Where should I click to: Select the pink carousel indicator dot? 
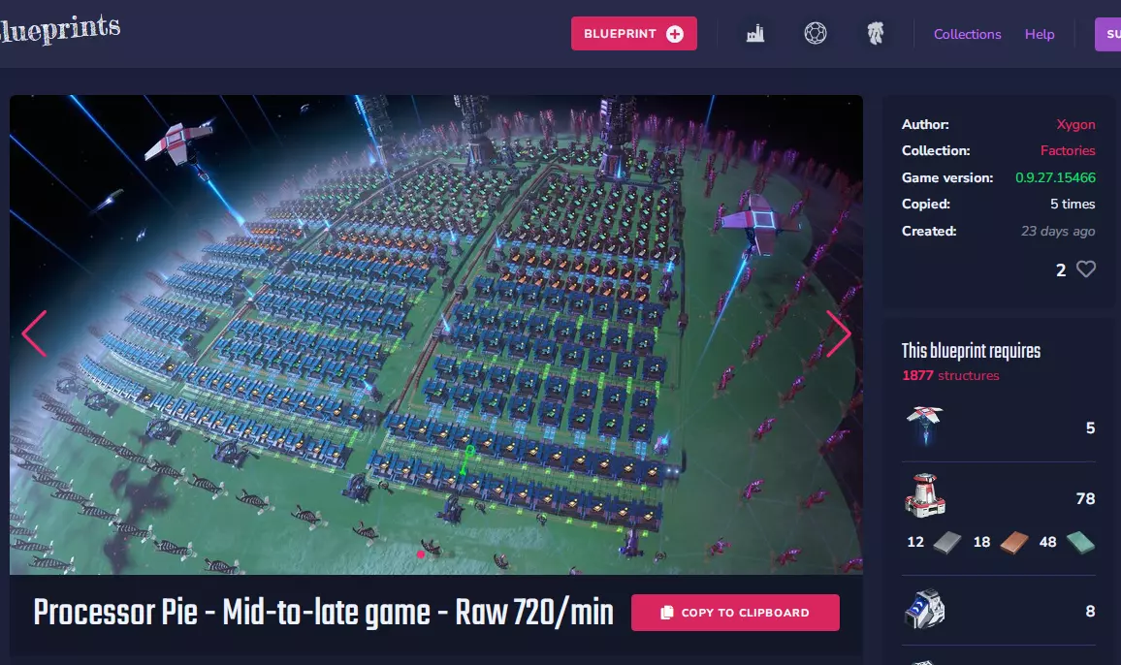(x=421, y=554)
